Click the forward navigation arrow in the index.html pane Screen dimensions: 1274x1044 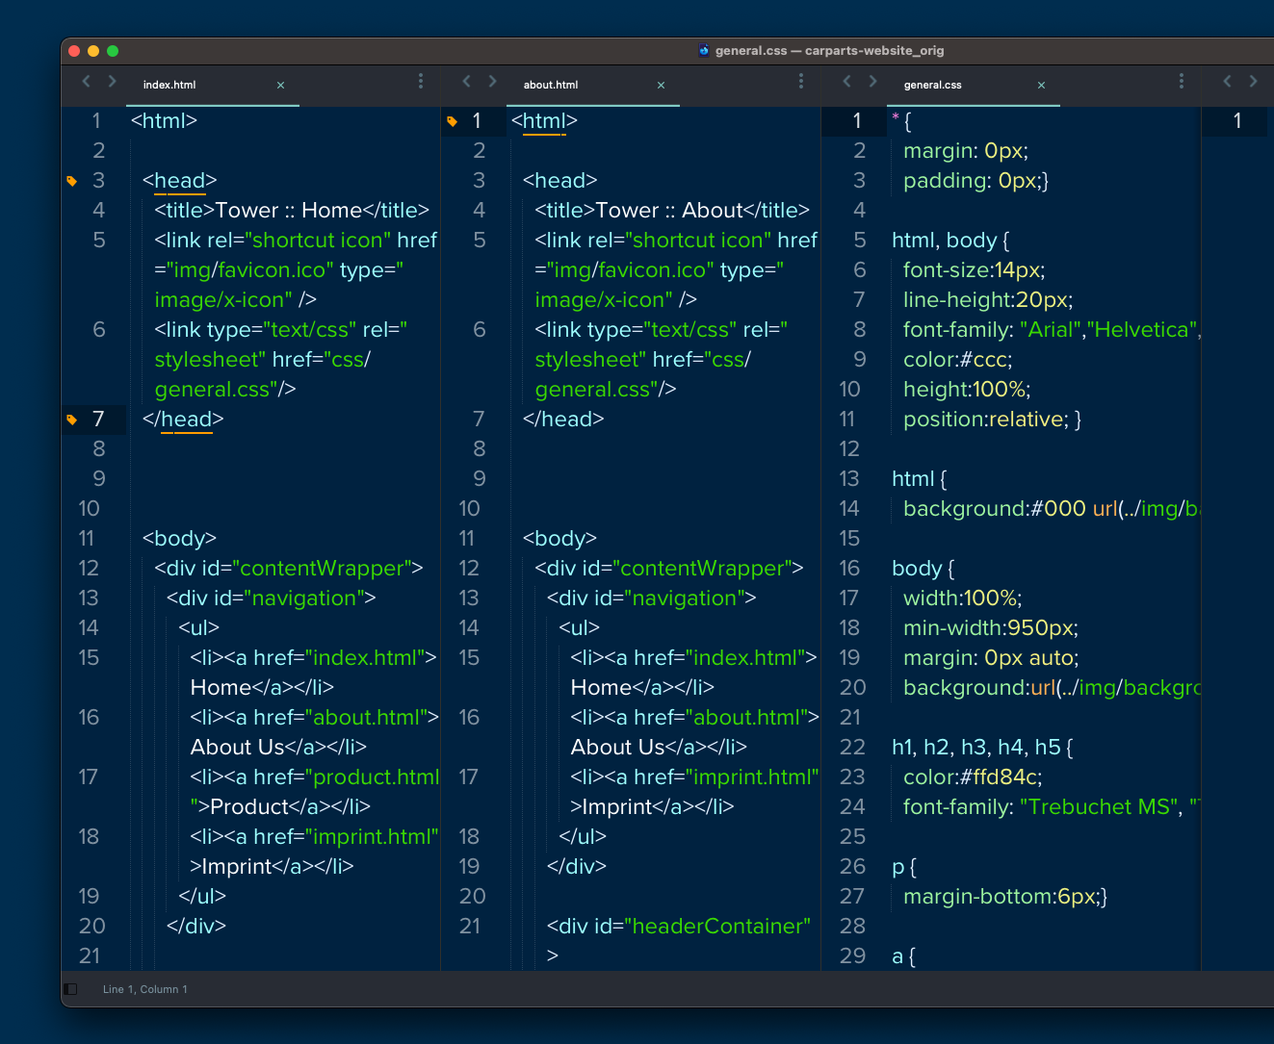tap(112, 82)
